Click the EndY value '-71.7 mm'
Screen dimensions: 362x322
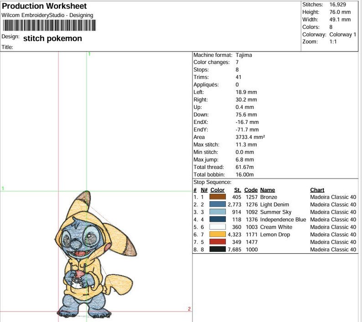tap(247, 130)
